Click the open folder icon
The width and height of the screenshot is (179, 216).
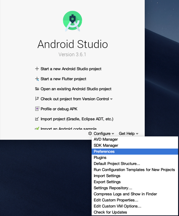point(37,89)
